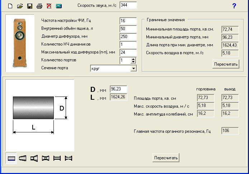Image resolution: width=249 pixels, height=174 pixels.
Task: Click Пересчитать in the Граничные значения group
Action: click(226, 64)
